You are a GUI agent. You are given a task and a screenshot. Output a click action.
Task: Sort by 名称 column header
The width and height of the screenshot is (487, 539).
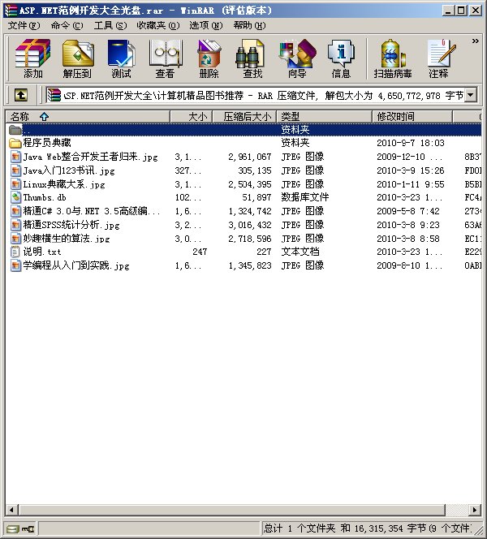[x=88, y=117]
